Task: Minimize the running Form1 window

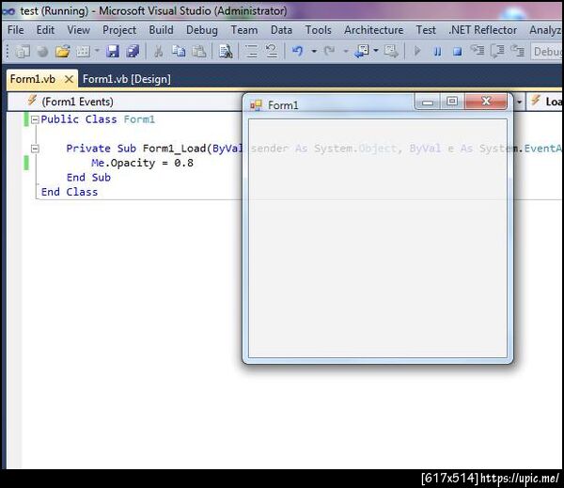Action: pos(428,102)
